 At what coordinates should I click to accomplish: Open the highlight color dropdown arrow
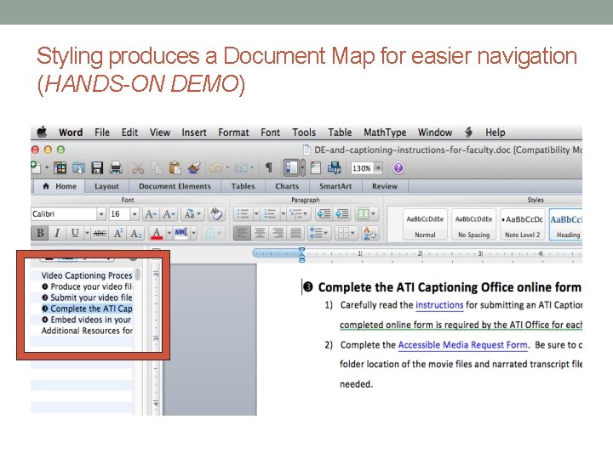193,234
